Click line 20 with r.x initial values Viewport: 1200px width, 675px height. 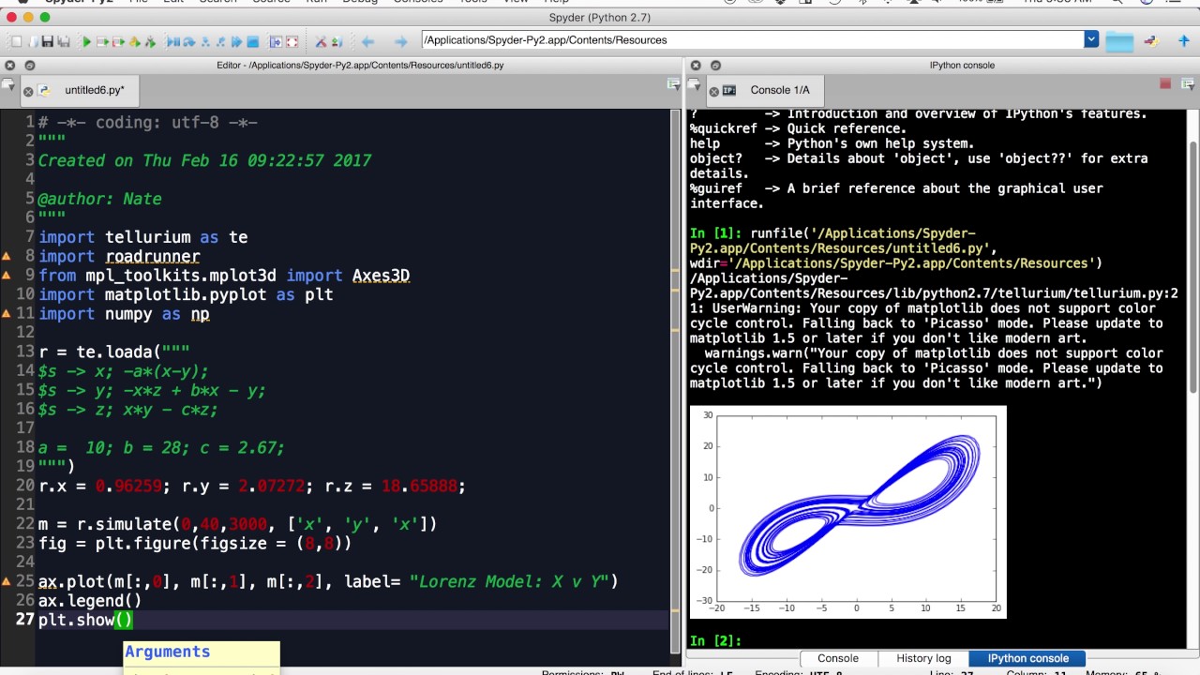[251, 486]
